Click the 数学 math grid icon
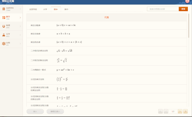This screenshot has width=192, height=117. [x=4, y=18]
